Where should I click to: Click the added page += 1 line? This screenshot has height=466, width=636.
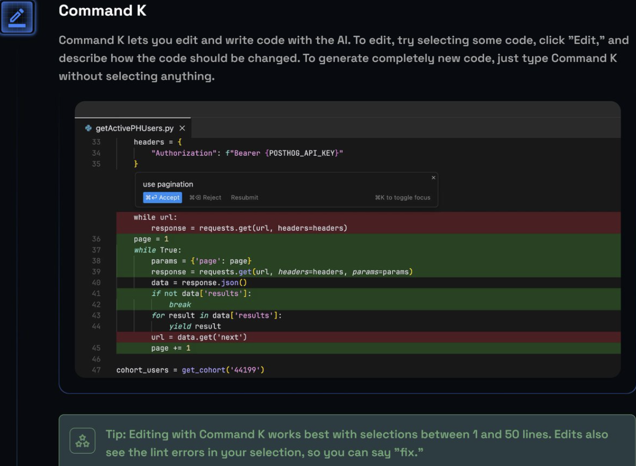coord(171,348)
